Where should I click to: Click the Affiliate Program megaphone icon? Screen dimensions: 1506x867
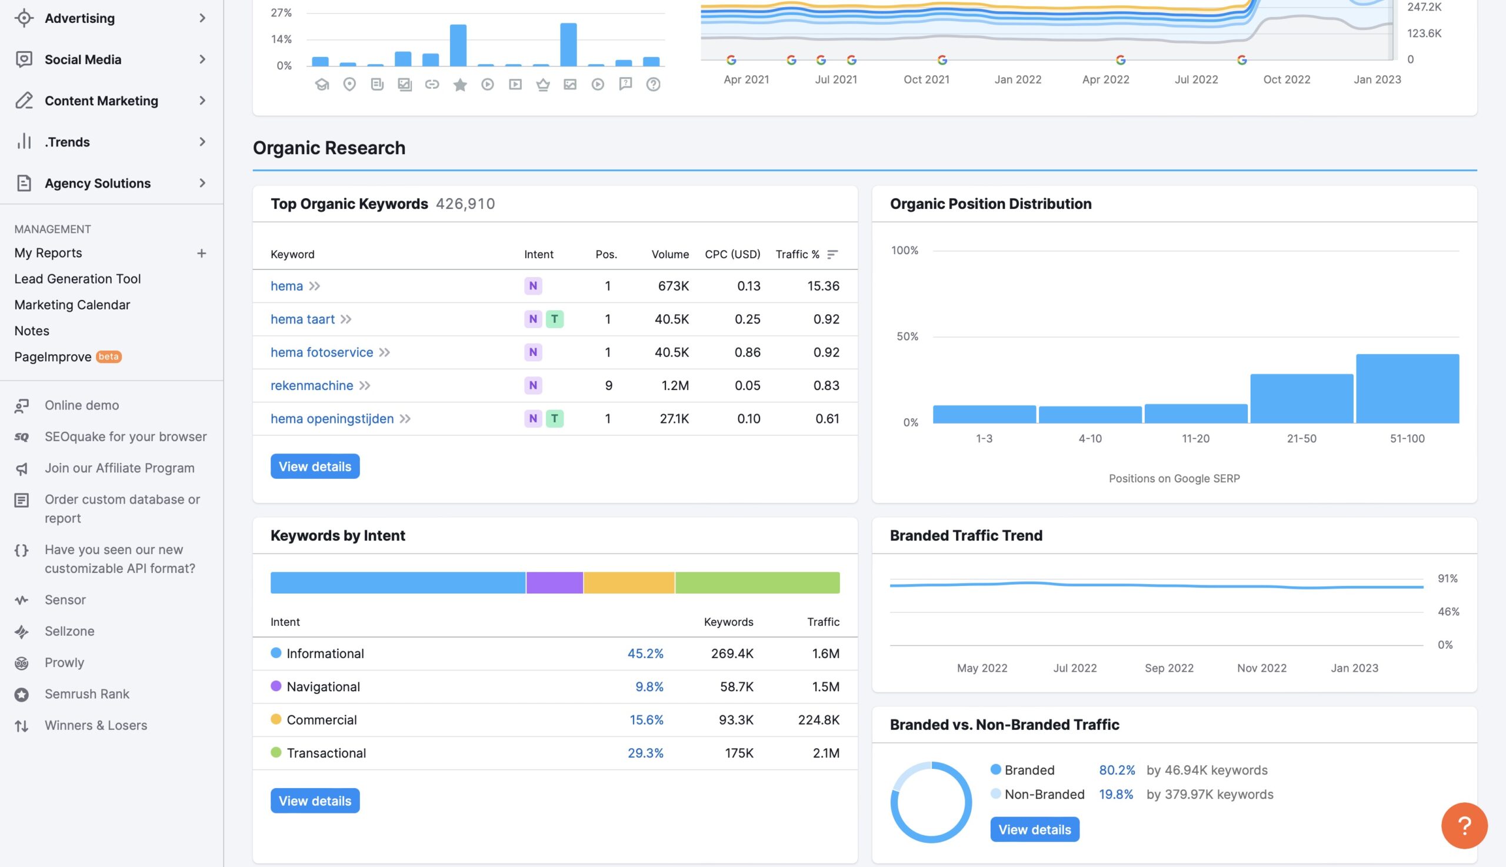pyautogui.click(x=21, y=469)
